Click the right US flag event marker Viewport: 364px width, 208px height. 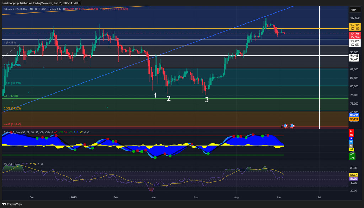[292, 126]
